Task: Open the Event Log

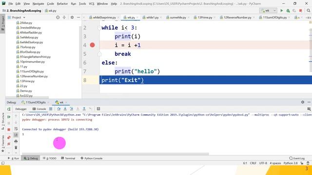Action: pyautogui.click(x=297, y=158)
